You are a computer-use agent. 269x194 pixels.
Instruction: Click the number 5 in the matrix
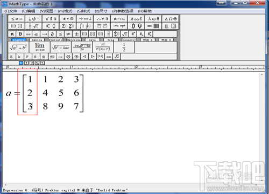click(61, 93)
